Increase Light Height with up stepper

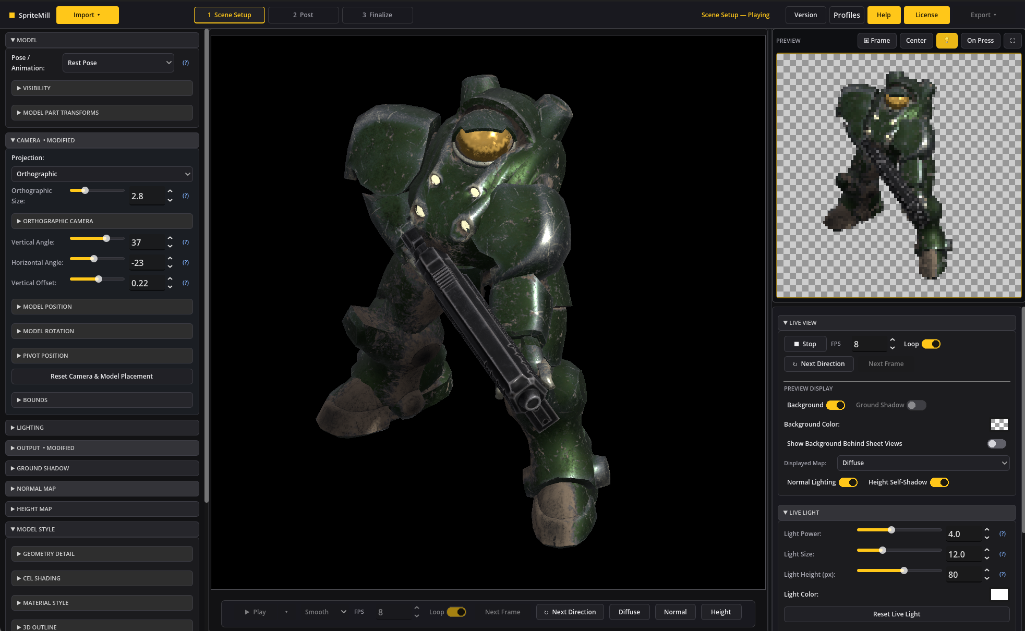[x=987, y=570]
